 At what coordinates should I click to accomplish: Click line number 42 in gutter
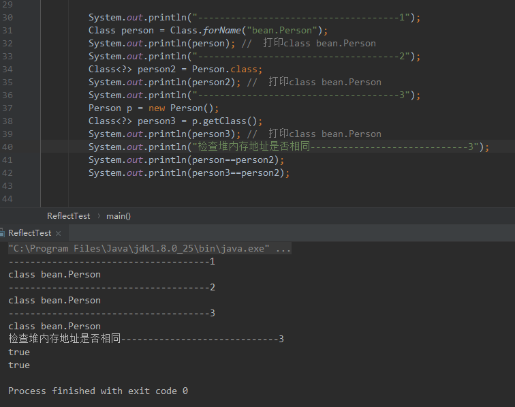pyautogui.click(x=7, y=173)
